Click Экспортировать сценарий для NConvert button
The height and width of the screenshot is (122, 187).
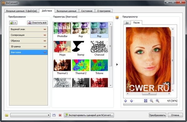click(x=89, y=115)
